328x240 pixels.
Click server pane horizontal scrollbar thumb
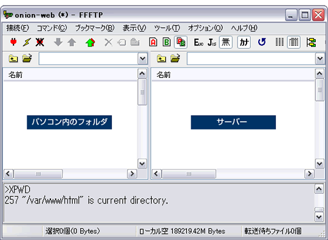point(189,174)
